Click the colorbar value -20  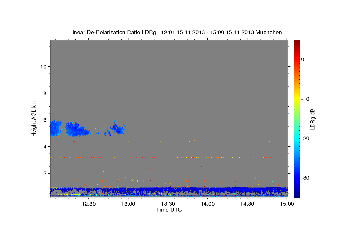[305, 138]
